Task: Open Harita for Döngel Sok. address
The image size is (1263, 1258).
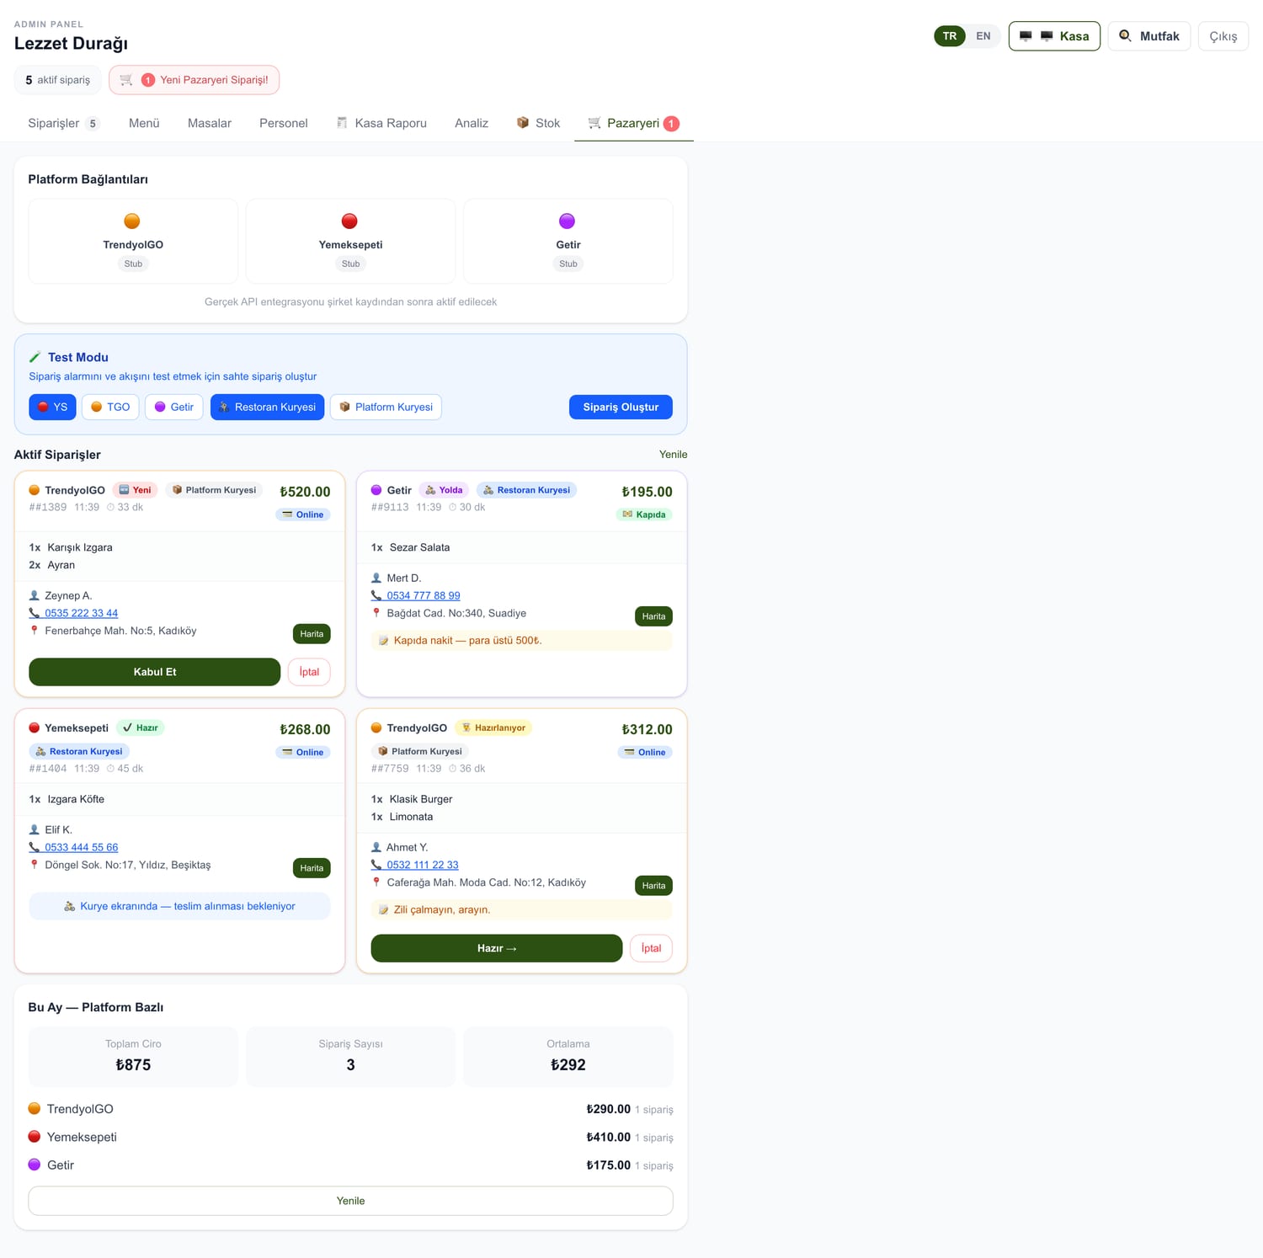Action: coord(312,868)
